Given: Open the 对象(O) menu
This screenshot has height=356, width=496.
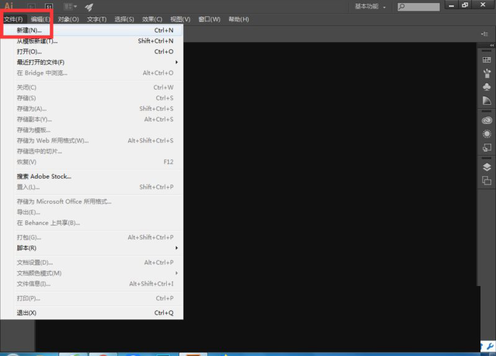Looking at the screenshot, I should pos(68,19).
